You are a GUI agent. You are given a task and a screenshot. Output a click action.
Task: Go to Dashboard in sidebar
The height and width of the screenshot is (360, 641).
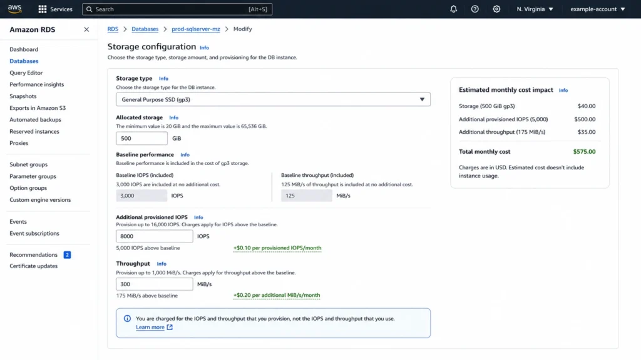(24, 49)
